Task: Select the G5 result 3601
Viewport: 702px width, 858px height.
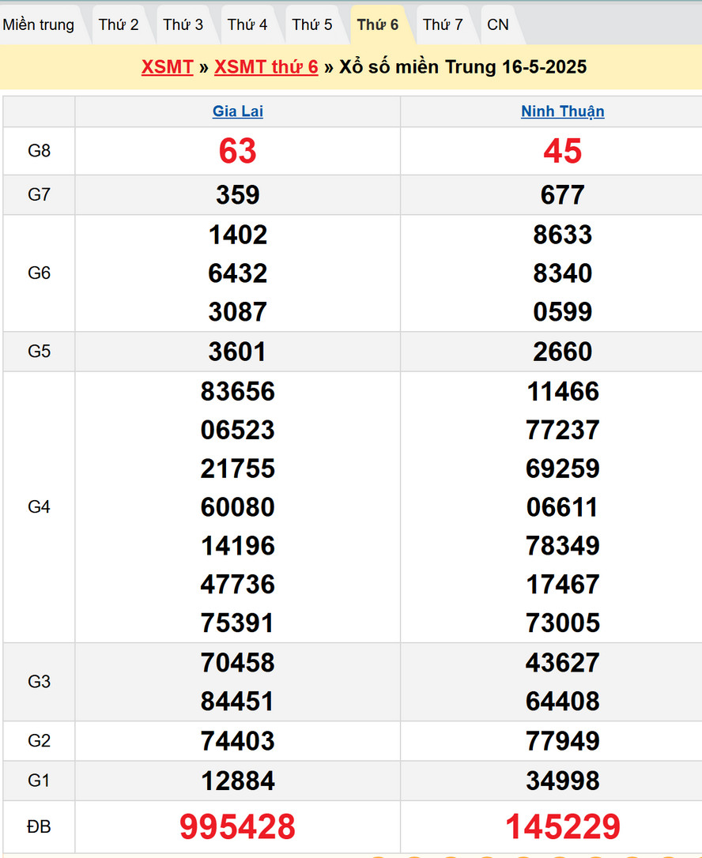Action: (238, 352)
